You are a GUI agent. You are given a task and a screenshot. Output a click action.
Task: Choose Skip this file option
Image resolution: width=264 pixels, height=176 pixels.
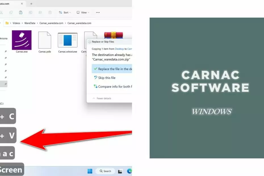104,78
